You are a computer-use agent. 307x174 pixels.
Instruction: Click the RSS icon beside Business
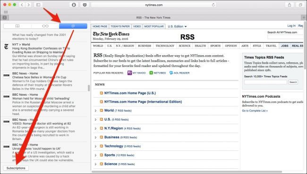102,137
